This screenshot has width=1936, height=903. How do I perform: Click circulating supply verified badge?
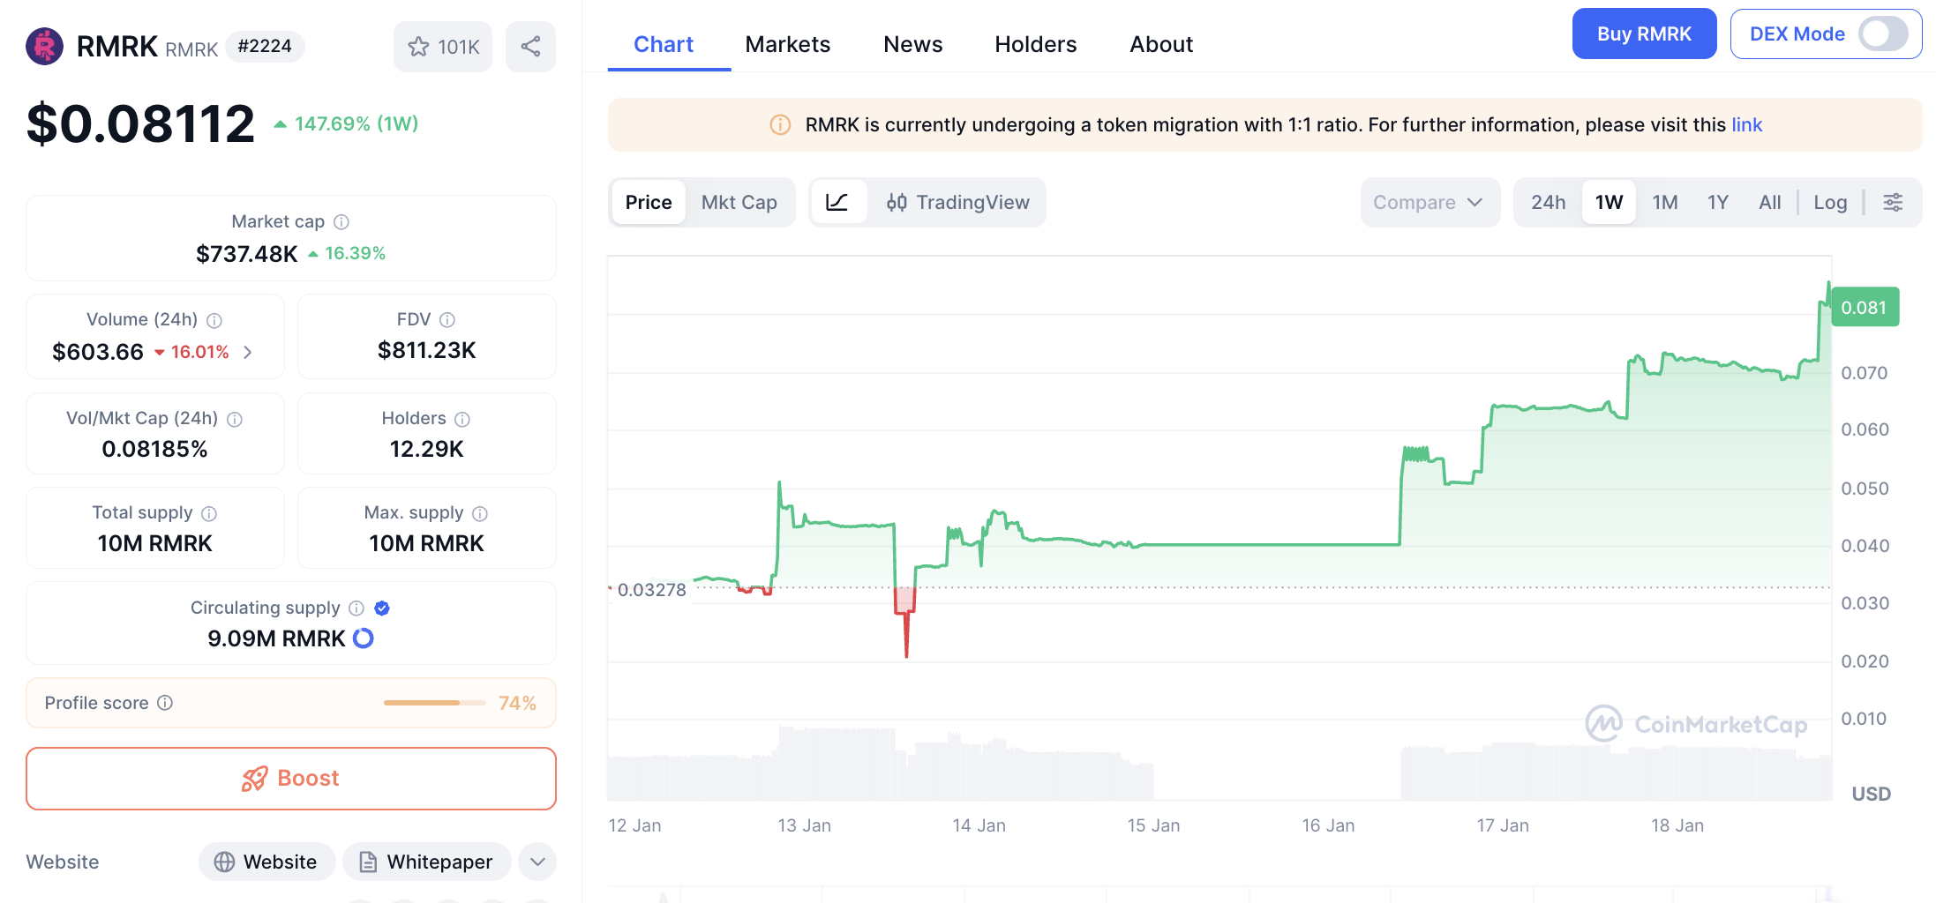tap(382, 608)
